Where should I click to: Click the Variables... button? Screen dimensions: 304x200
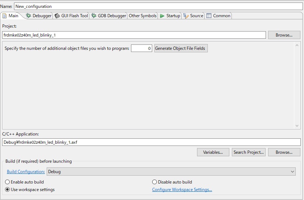(213, 152)
